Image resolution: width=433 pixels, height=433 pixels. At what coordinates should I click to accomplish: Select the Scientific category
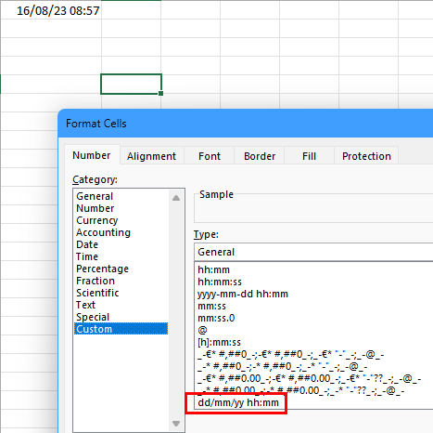pos(121,293)
